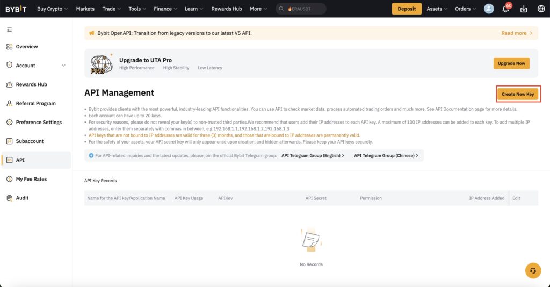The height and width of the screenshot is (287, 550).
Task: Click the API sidebar icon
Action: pos(10,160)
